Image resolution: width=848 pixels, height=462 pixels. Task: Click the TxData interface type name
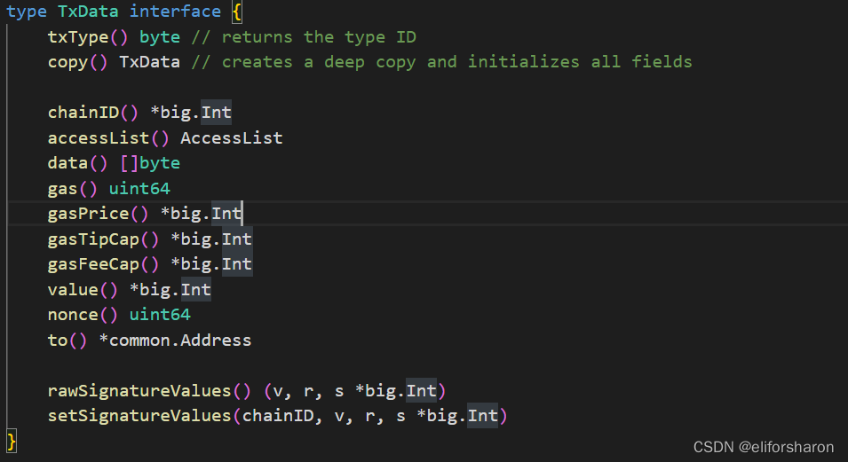point(88,12)
